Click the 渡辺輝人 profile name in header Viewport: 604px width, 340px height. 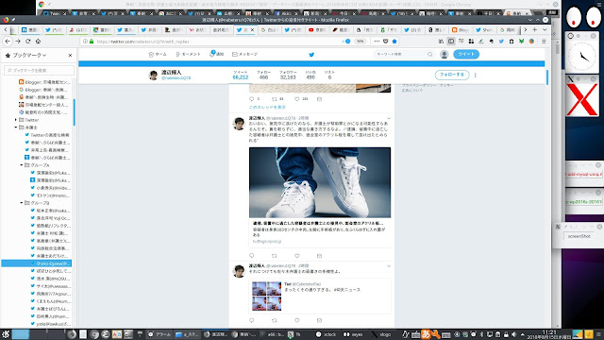pyautogui.click(x=171, y=72)
